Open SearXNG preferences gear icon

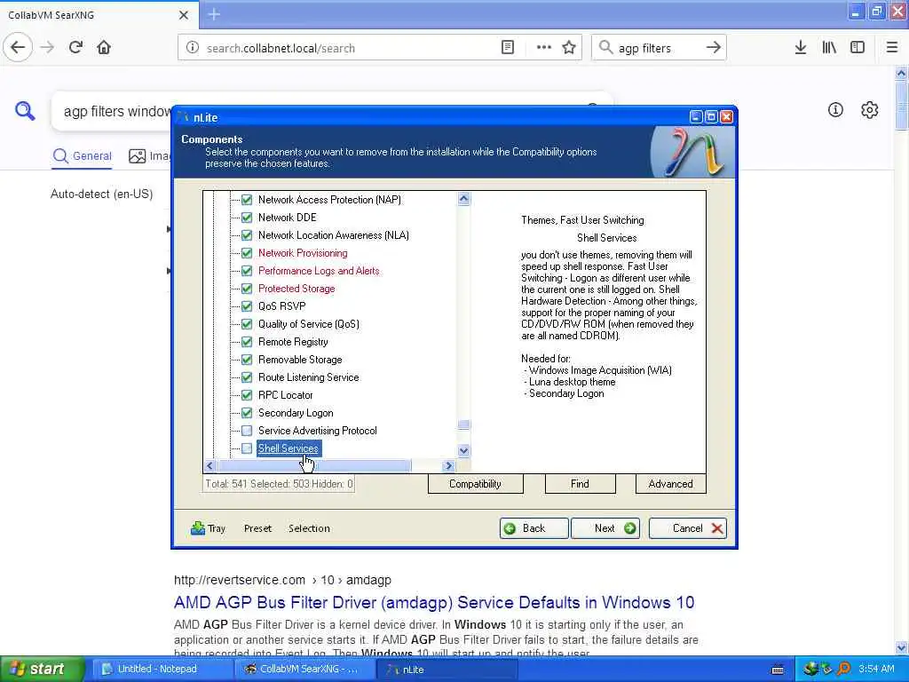(x=870, y=109)
